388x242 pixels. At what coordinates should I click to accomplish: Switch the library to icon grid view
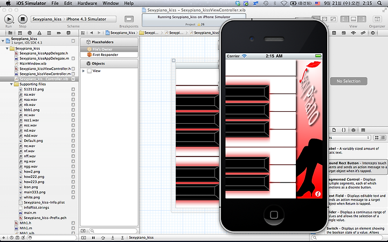[377, 138]
